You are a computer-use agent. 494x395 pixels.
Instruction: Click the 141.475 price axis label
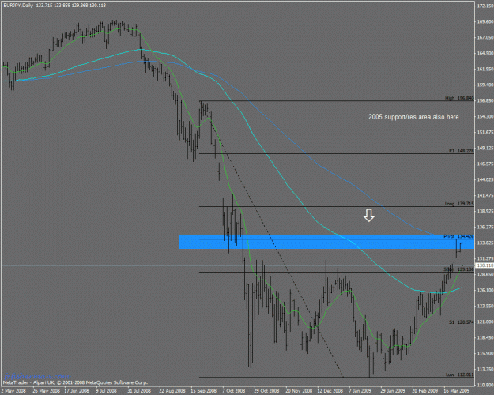(x=485, y=195)
